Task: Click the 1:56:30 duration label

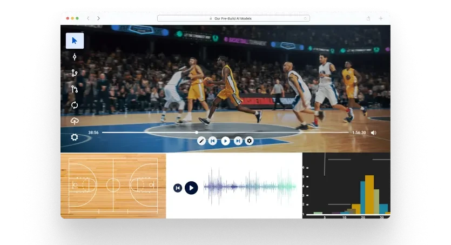Action: click(x=359, y=133)
